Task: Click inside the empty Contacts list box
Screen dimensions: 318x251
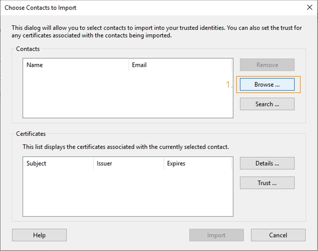Action: point(128,94)
